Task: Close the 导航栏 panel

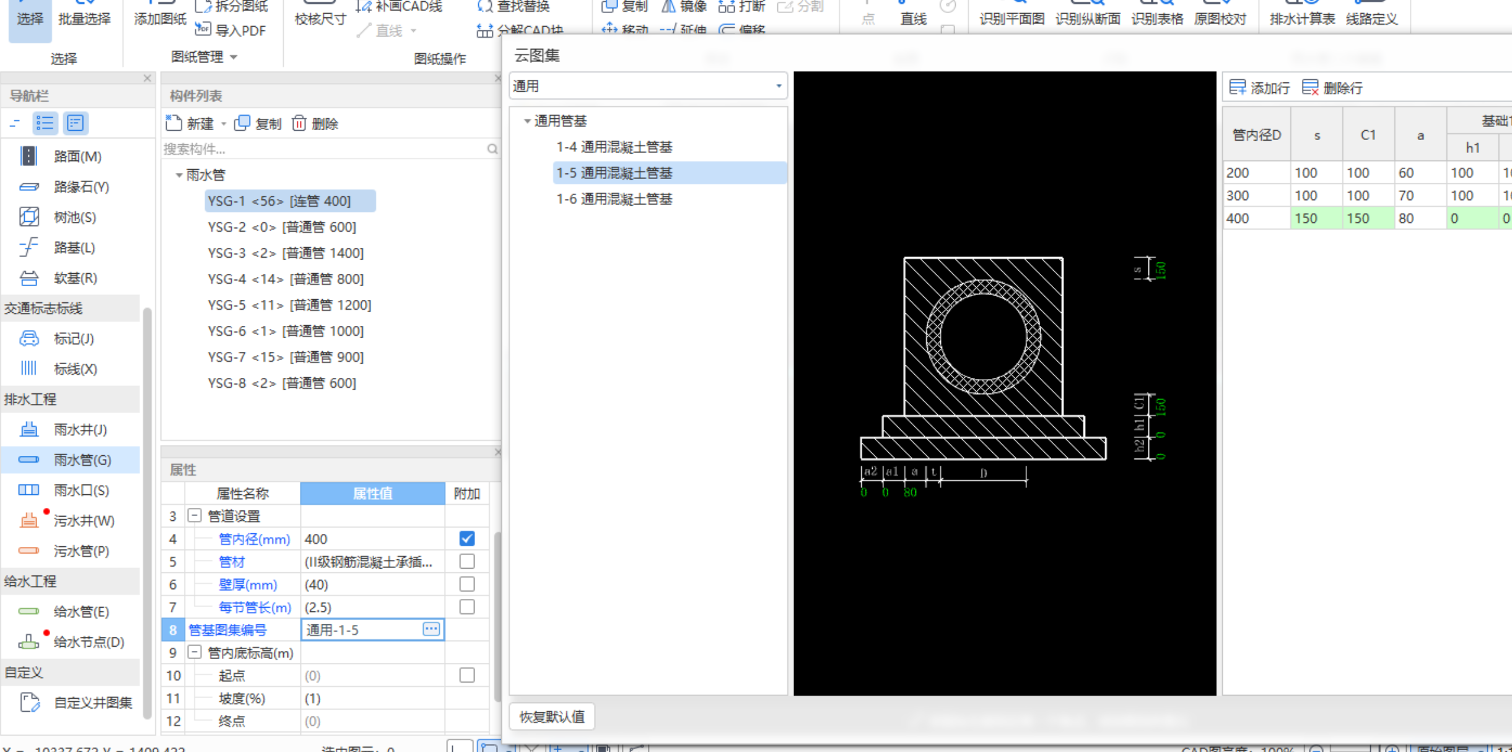Action: (147, 78)
